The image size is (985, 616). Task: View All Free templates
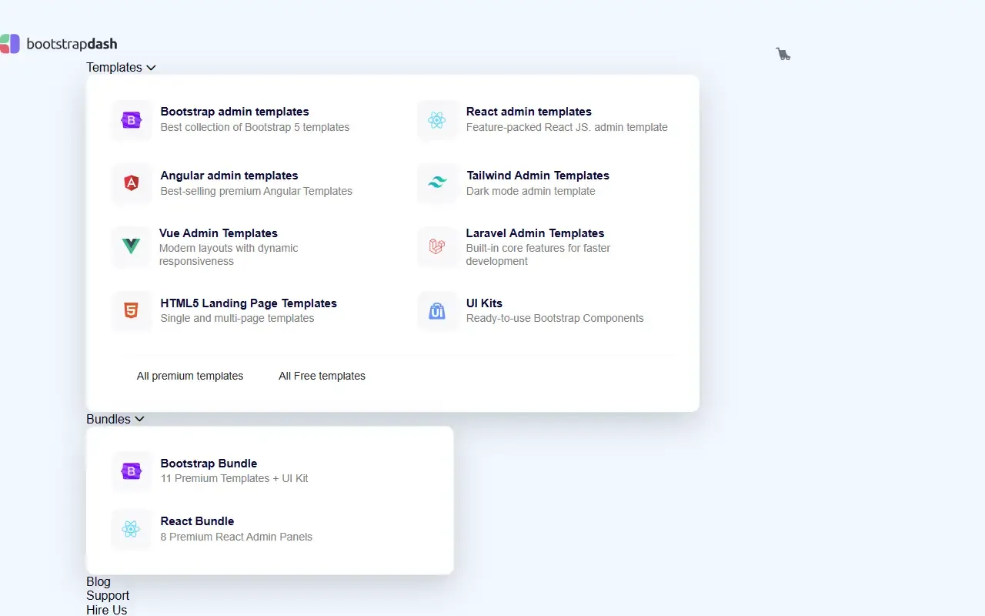click(x=322, y=377)
